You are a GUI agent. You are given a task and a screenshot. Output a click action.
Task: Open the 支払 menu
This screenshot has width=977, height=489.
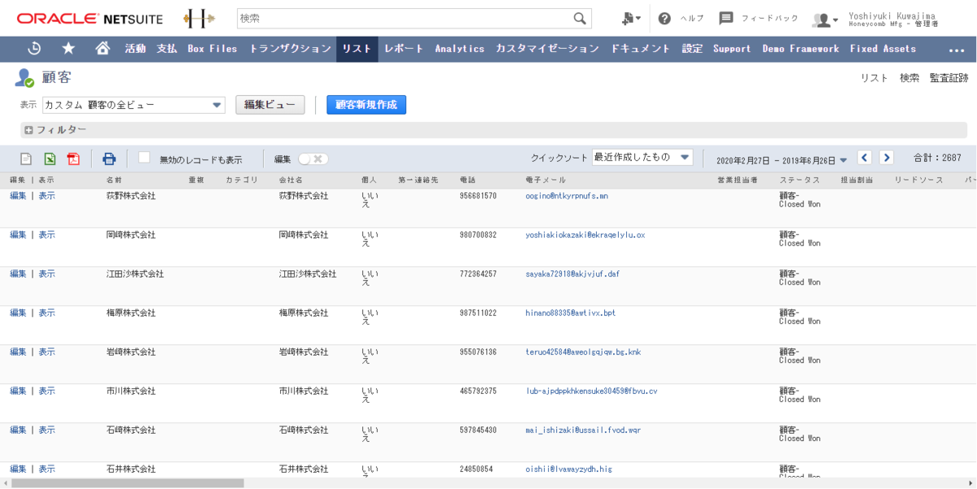point(167,49)
